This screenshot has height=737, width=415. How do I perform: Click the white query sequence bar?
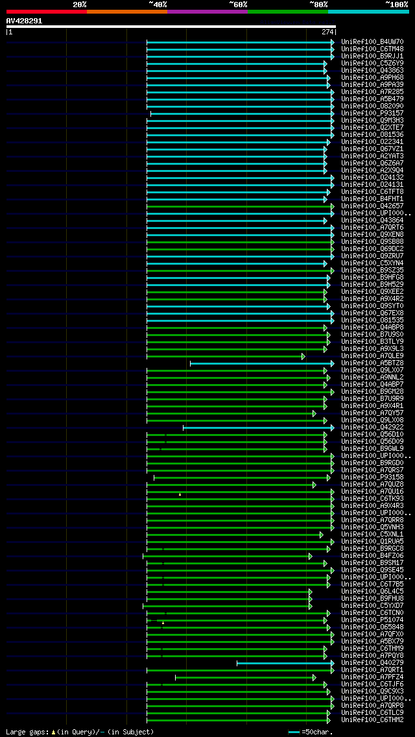click(171, 27)
